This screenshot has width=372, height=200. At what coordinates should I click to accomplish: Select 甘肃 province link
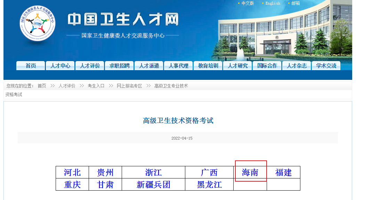point(105,185)
